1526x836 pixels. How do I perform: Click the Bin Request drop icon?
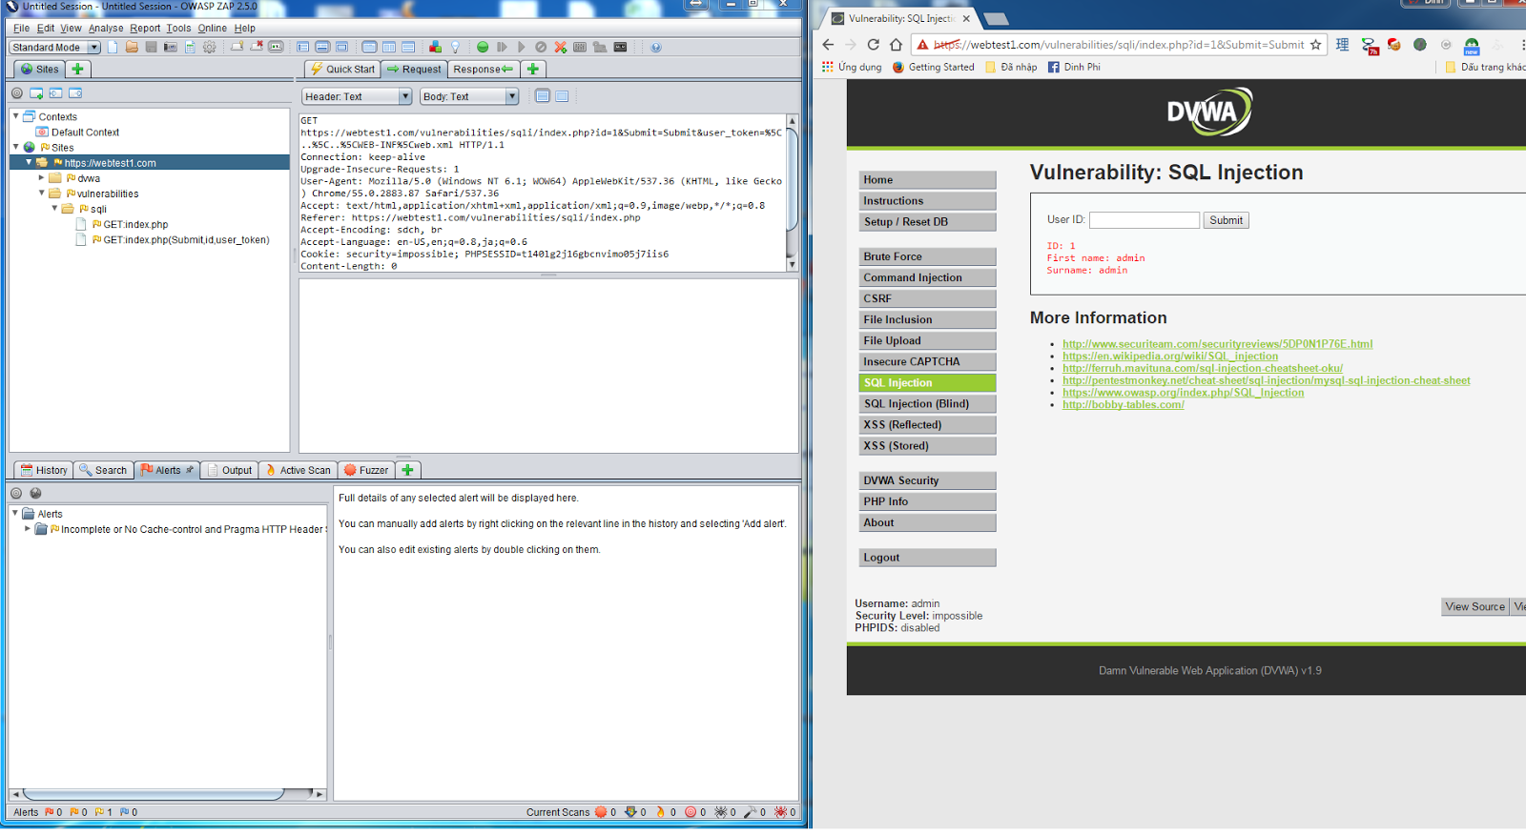point(541,47)
